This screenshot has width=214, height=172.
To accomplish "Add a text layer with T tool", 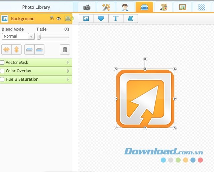I will [116, 19].
